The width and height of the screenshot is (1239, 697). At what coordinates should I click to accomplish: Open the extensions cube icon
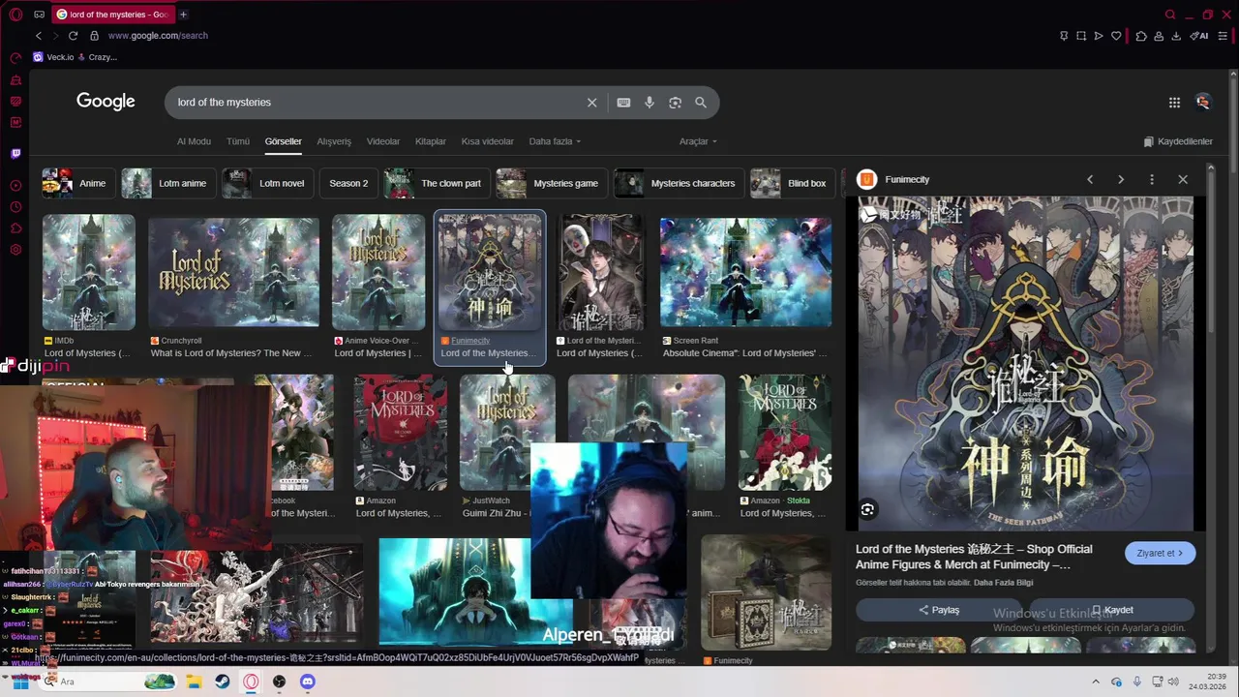click(1141, 36)
